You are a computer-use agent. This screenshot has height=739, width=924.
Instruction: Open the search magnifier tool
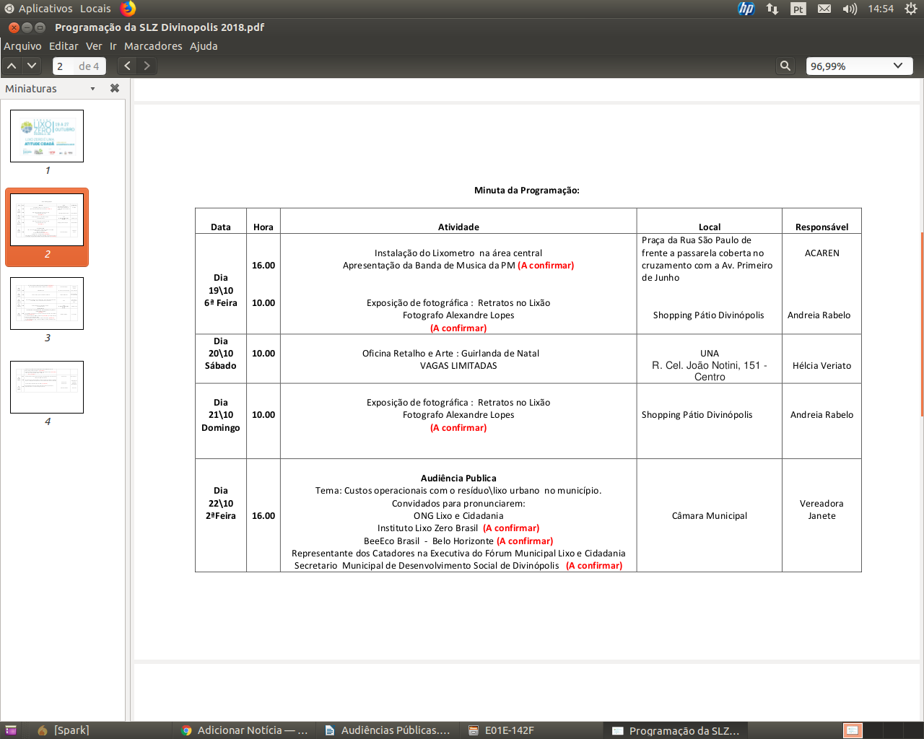(x=785, y=66)
